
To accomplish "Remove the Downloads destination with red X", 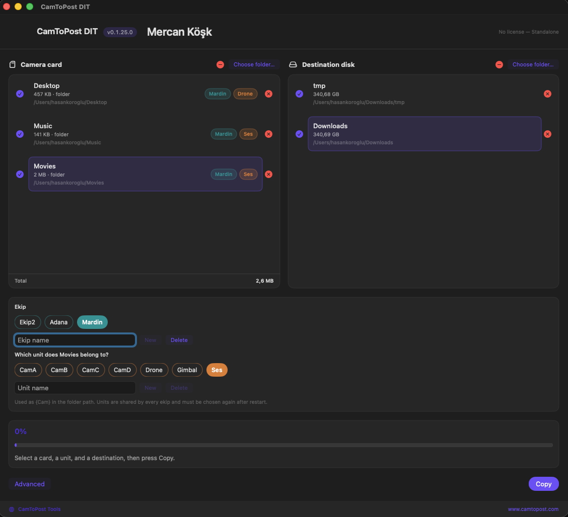I will tap(547, 134).
